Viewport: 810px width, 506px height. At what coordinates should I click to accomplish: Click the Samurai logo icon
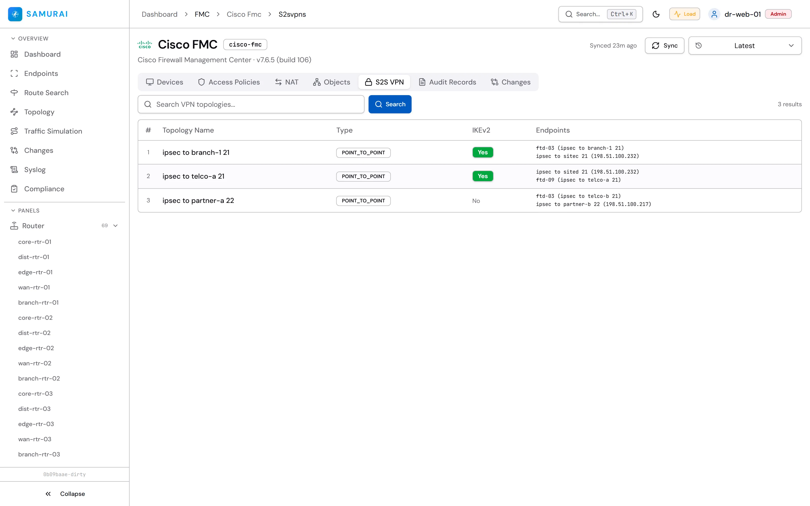tap(15, 14)
